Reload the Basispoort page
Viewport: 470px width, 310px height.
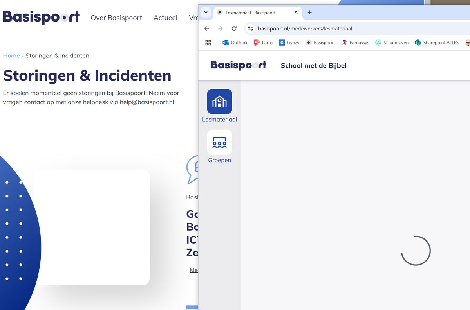click(234, 29)
